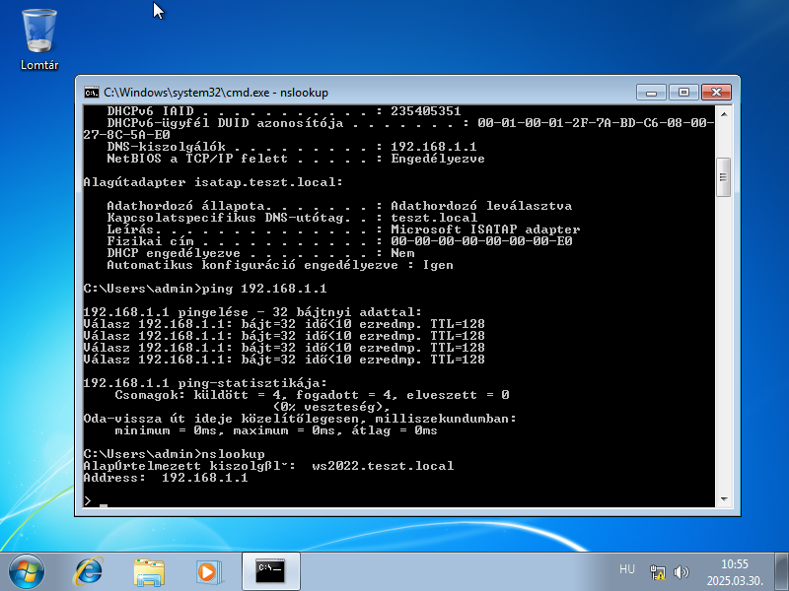Screen dimensions: 789x591
Task: Select the cmd.exe taskbar button
Action: 270,569
